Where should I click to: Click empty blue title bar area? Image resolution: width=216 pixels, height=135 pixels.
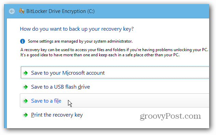pos(151,11)
